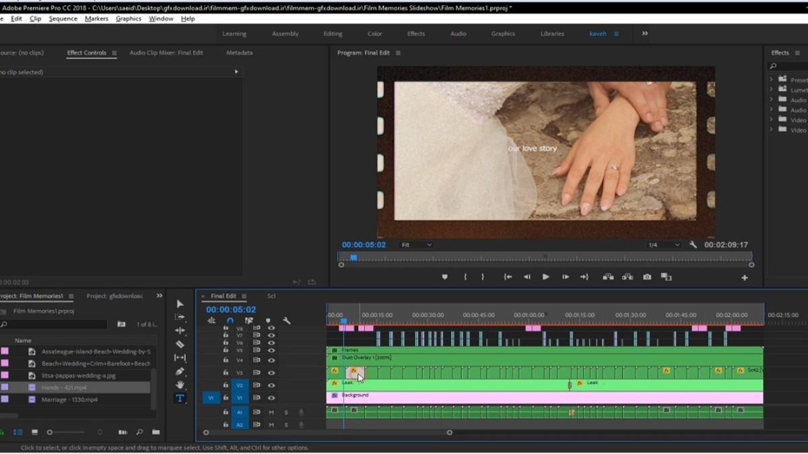Show more workspaces with double chevron
Image resolution: width=808 pixels, height=454 pixels.
644,33
